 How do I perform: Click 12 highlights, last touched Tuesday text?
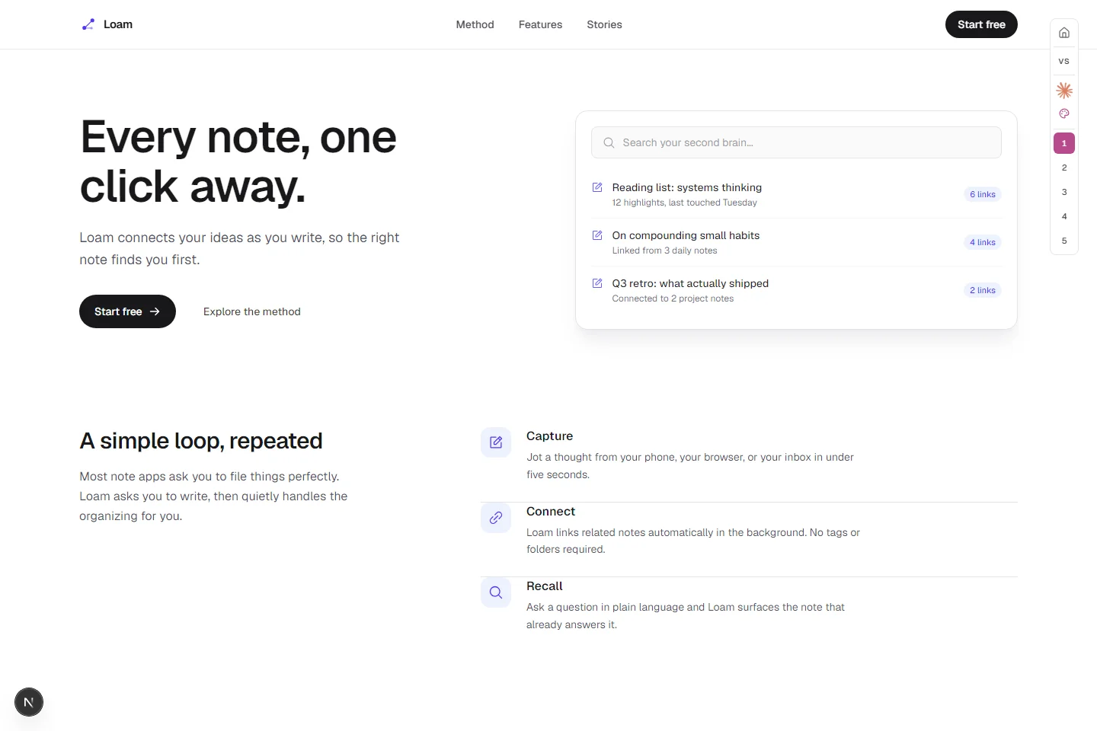[685, 203]
